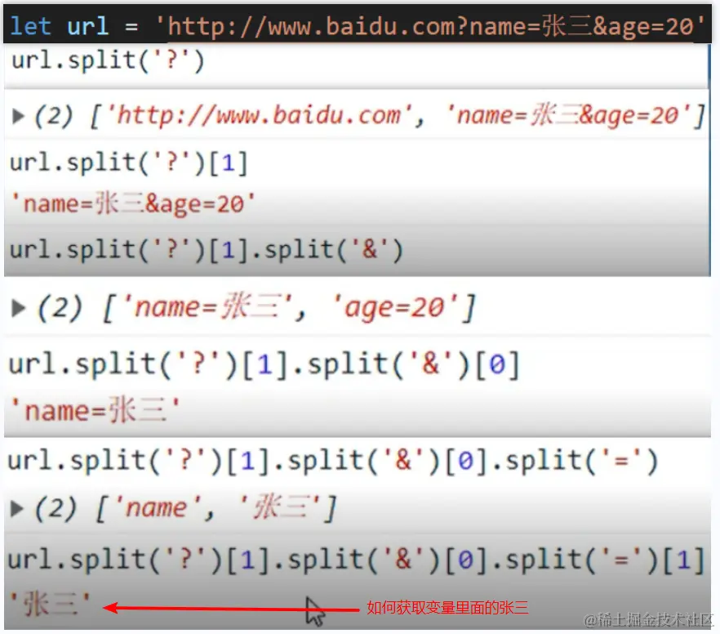
Task: Select the final output '张三'
Action: tap(50, 604)
